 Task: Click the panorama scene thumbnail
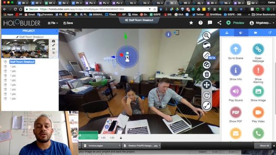tap(25, 49)
